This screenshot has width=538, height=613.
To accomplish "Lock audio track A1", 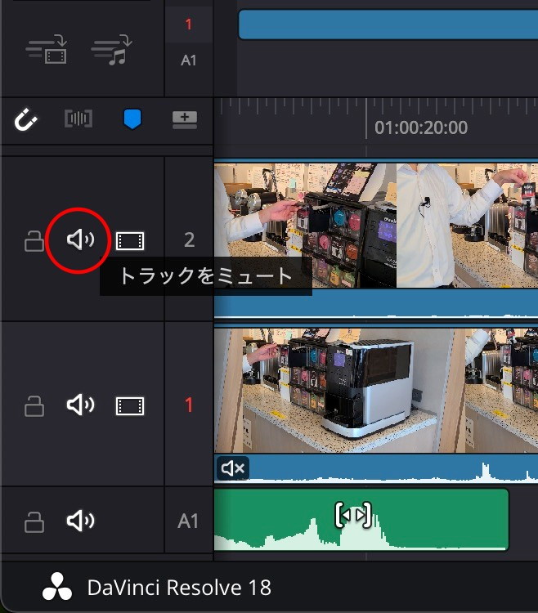I will 34,522.
